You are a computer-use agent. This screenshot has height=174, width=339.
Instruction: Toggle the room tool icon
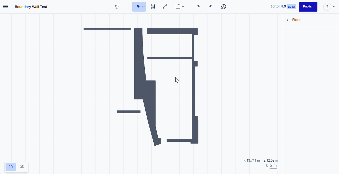pos(177,6)
